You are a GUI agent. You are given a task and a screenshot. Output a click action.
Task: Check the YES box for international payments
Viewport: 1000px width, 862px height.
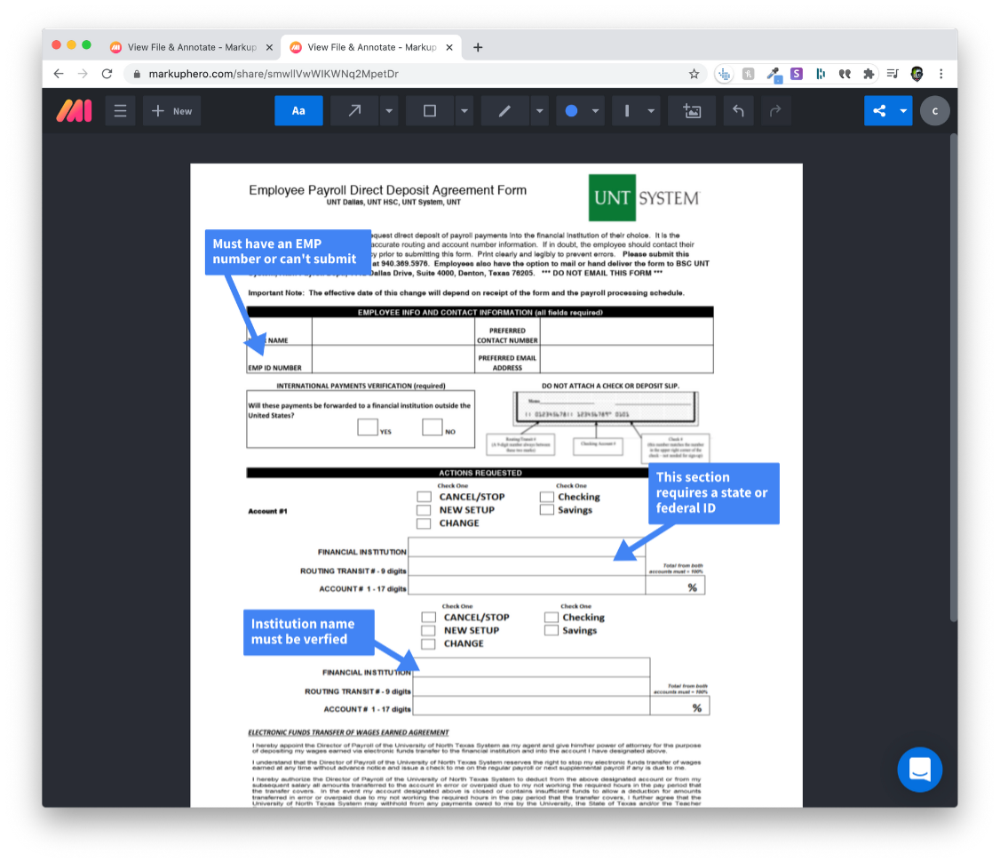click(368, 427)
